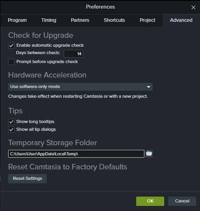Toggle Enable automatic upgrade check
The image size is (200, 211).
pos(11,46)
